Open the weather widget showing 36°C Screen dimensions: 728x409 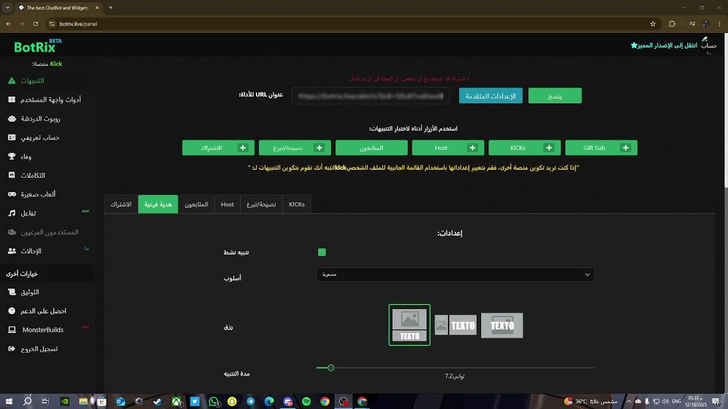click(x=590, y=402)
